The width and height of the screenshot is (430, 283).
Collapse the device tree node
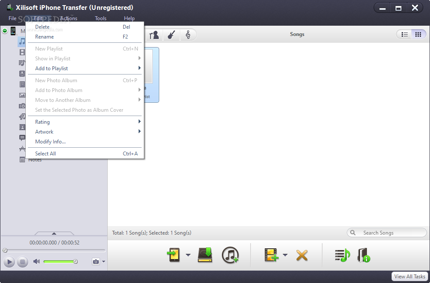pyautogui.click(x=5, y=31)
